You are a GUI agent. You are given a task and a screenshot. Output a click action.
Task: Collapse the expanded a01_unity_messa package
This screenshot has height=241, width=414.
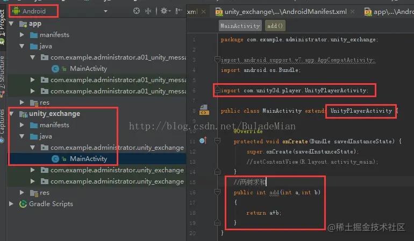coord(32,57)
